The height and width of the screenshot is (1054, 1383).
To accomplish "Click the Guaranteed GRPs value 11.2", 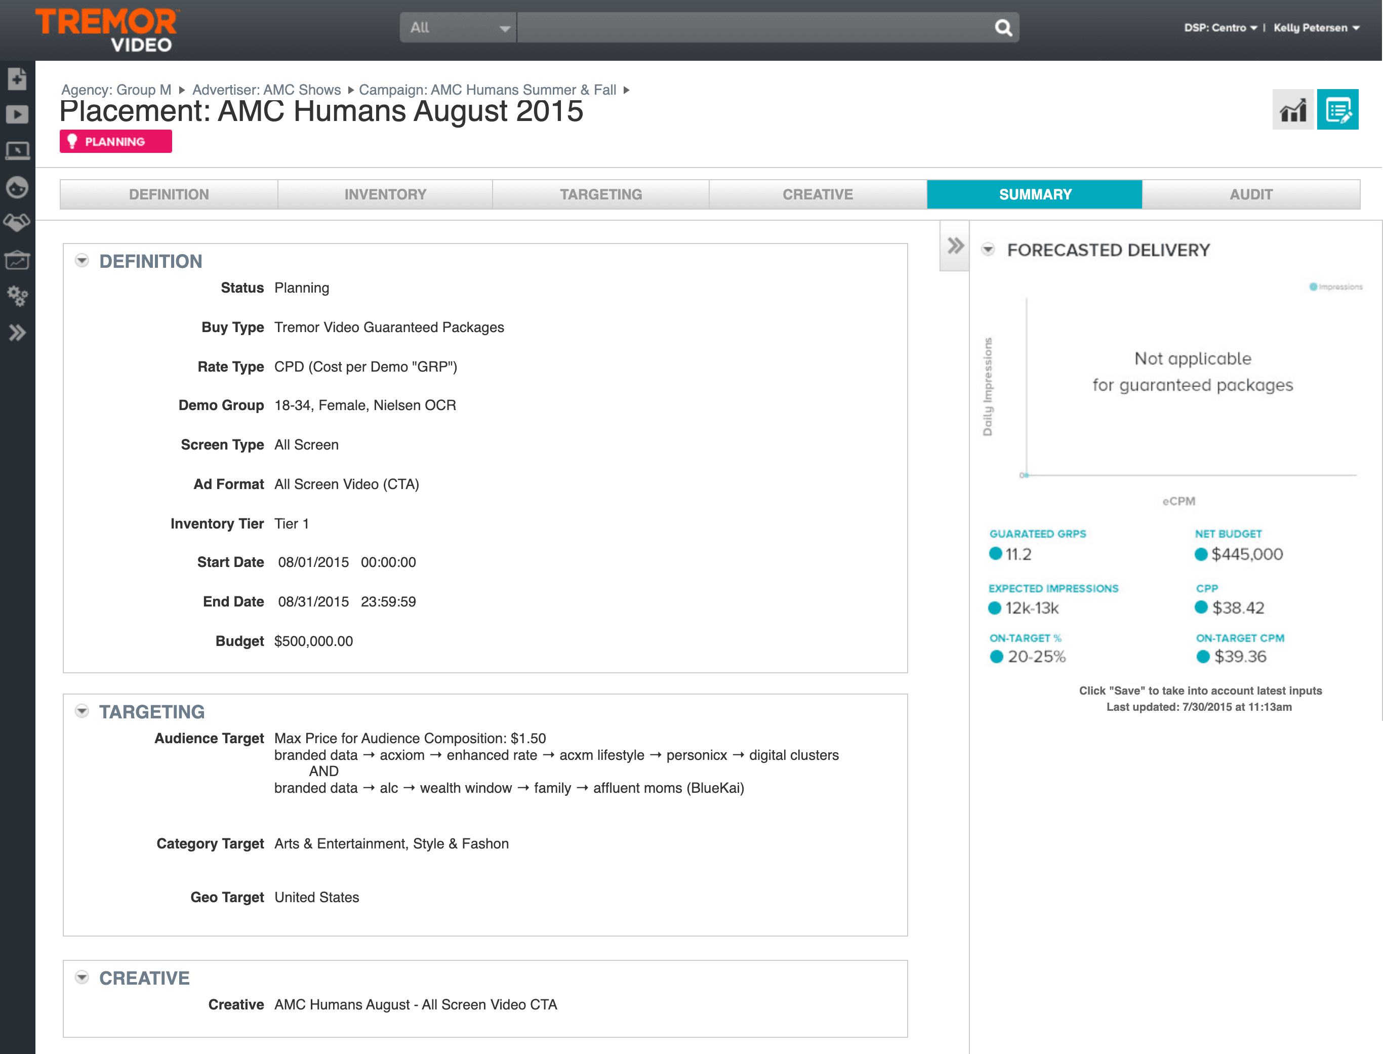I will tap(1019, 554).
